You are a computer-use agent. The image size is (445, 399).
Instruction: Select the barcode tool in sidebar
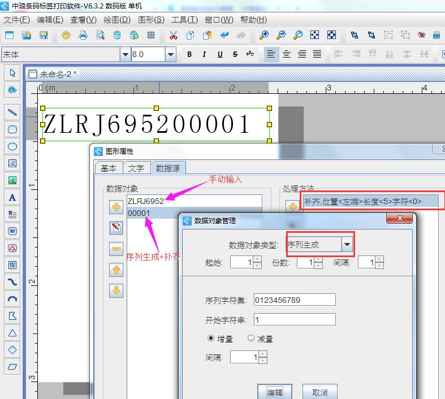click(12, 231)
